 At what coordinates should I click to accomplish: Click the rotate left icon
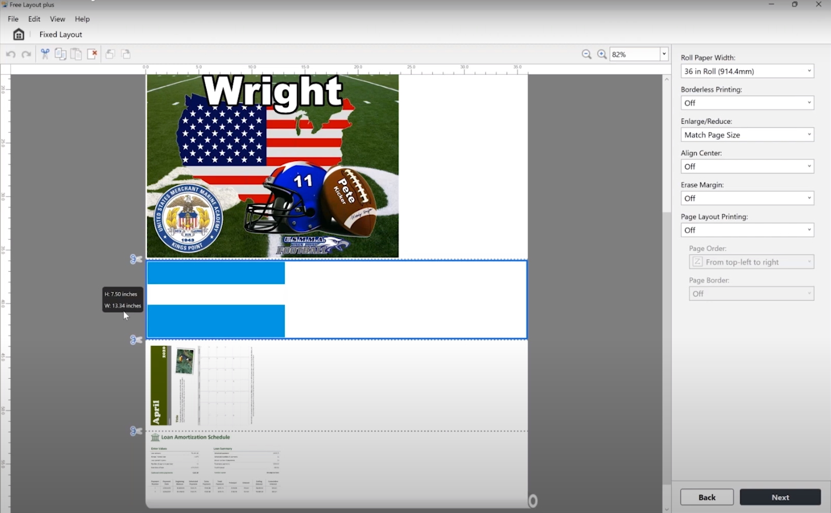pos(110,54)
